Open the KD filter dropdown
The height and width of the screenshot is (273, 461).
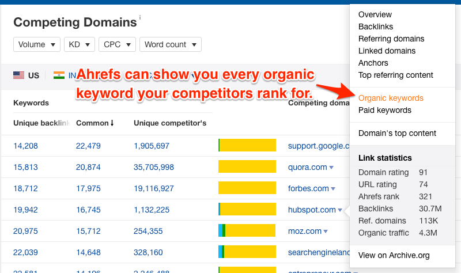[x=80, y=44]
